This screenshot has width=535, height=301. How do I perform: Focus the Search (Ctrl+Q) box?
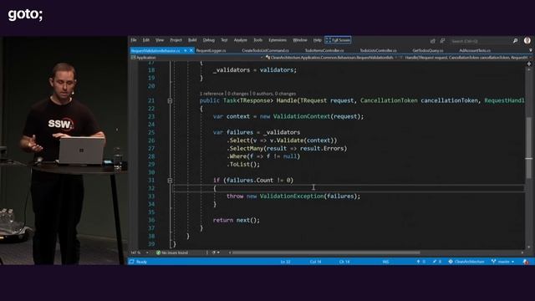(x=481, y=41)
